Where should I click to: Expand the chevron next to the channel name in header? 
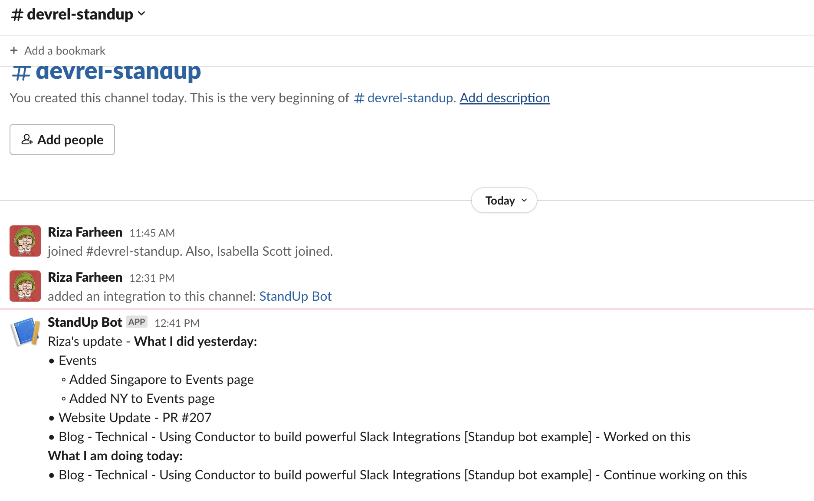[x=141, y=14]
